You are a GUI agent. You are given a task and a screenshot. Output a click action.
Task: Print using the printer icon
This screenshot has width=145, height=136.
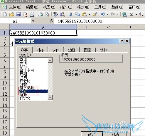coord(40,14)
